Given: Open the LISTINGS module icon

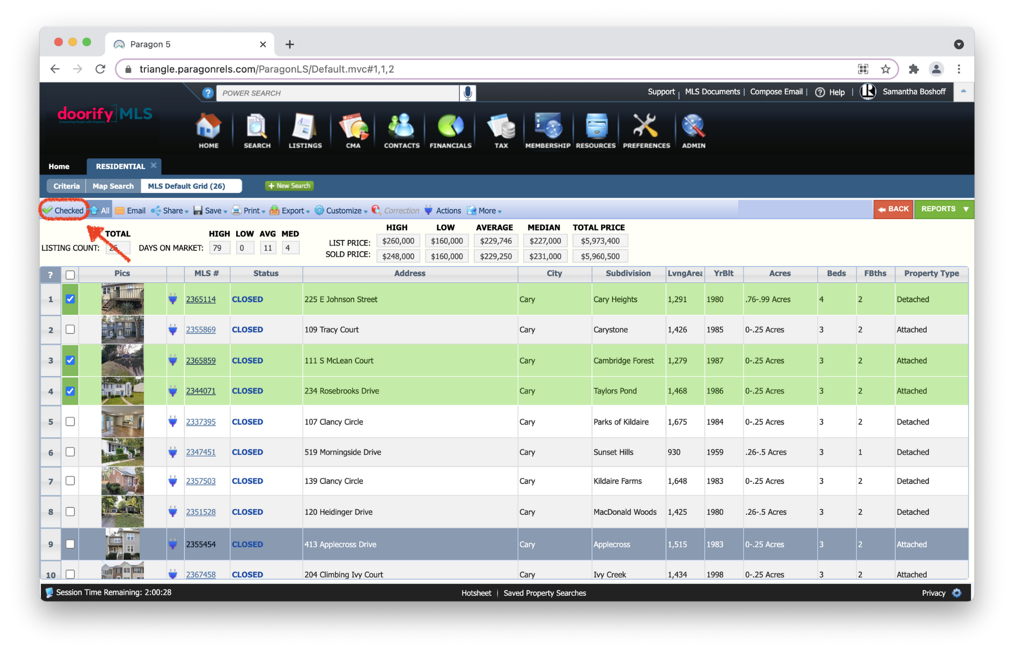Looking at the screenshot, I should click(305, 130).
